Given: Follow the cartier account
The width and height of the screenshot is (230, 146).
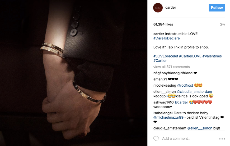Looking at the screenshot, I should coord(217,8).
